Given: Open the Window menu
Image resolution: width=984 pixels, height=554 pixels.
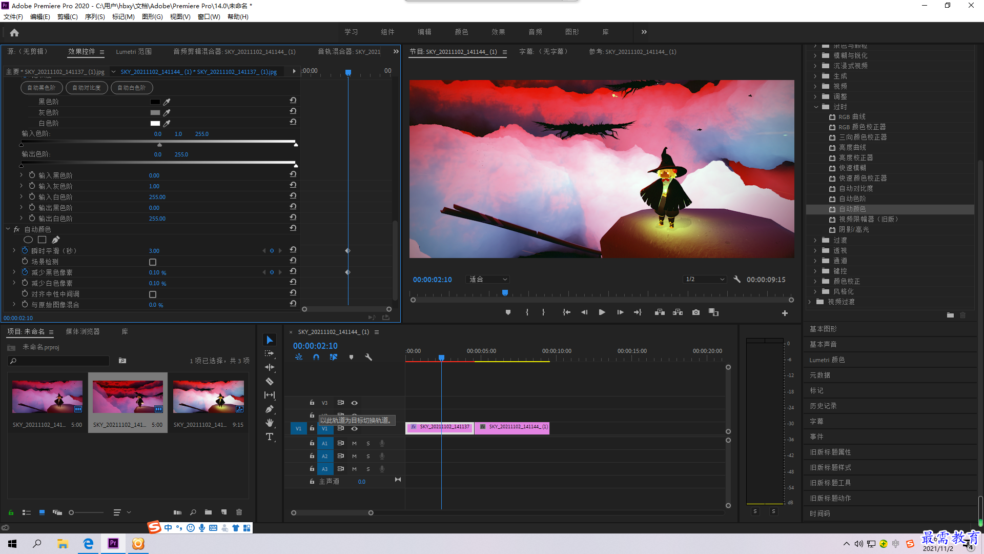Looking at the screenshot, I should 209,17.
